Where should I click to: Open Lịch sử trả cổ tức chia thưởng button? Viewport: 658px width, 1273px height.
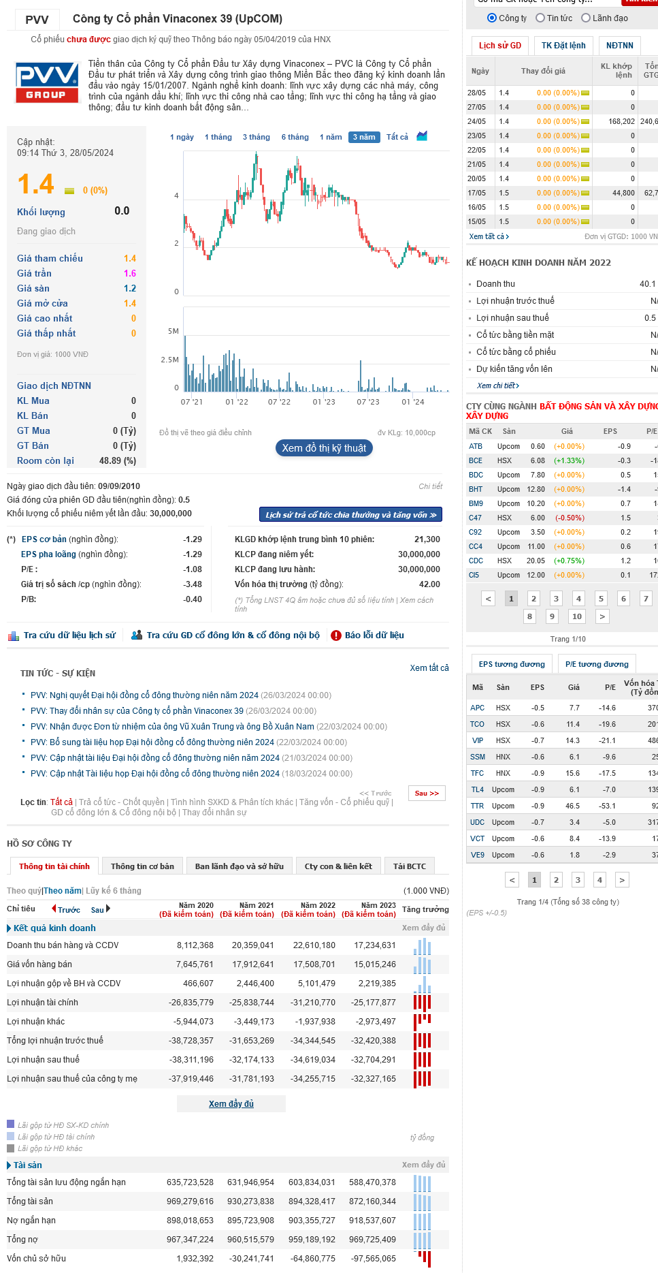pos(350,515)
